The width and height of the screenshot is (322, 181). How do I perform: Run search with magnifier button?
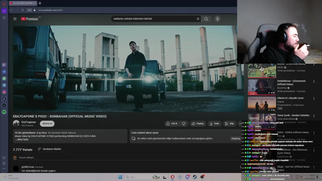pyautogui.click(x=206, y=19)
